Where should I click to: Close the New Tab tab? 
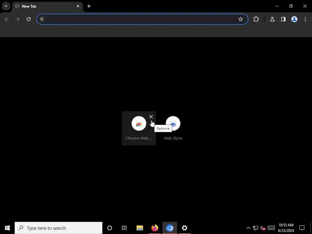click(x=78, y=6)
